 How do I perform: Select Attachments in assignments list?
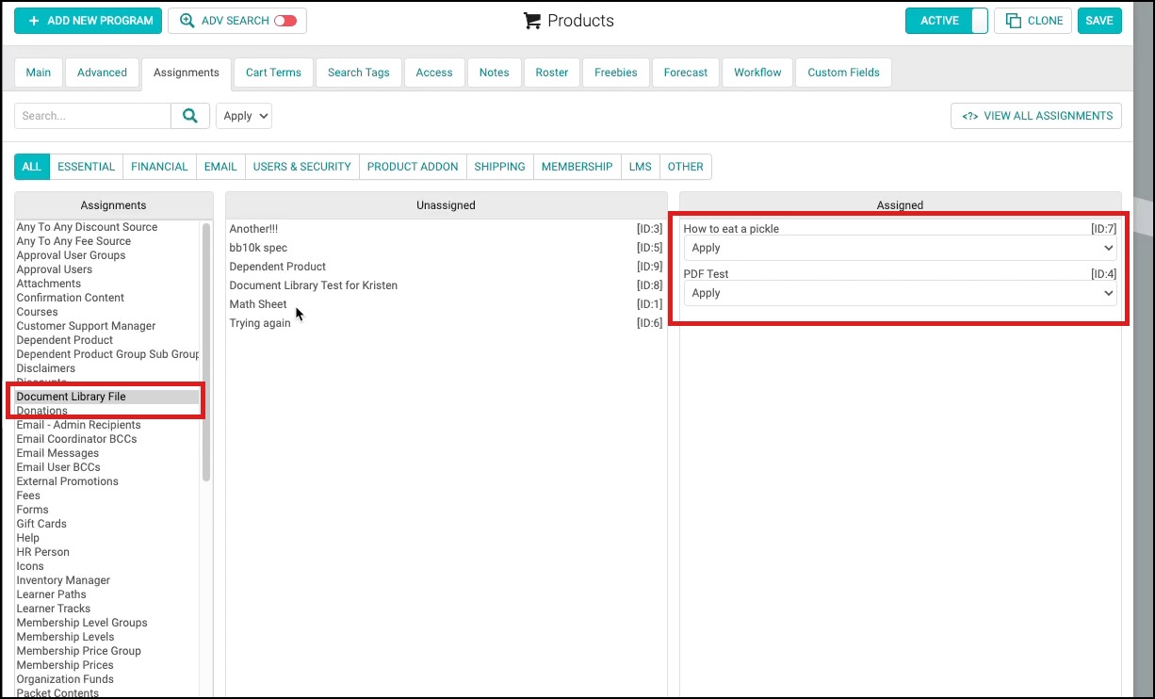(49, 284)
